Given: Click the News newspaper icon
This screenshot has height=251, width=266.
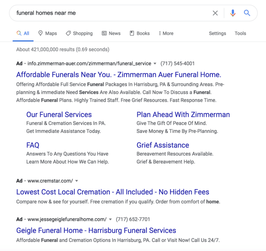Looking at the screenshot, I should (x=104, y=33).
